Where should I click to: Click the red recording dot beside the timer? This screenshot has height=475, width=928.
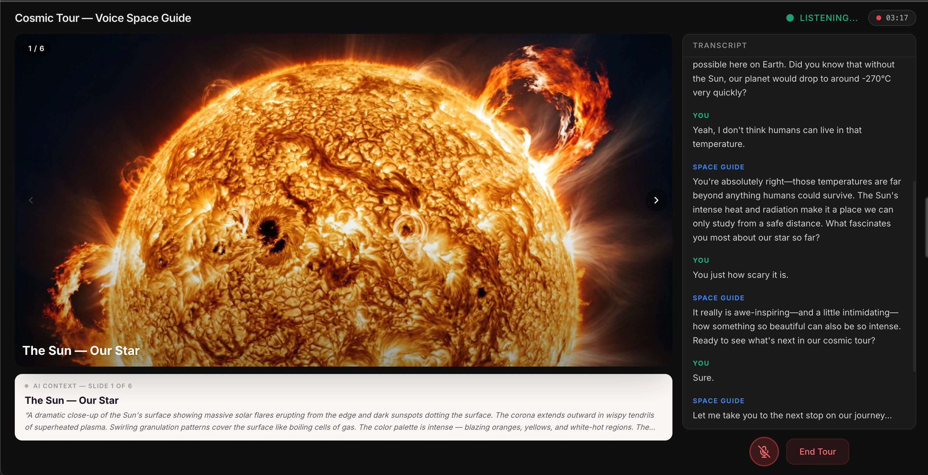(879, 18)
